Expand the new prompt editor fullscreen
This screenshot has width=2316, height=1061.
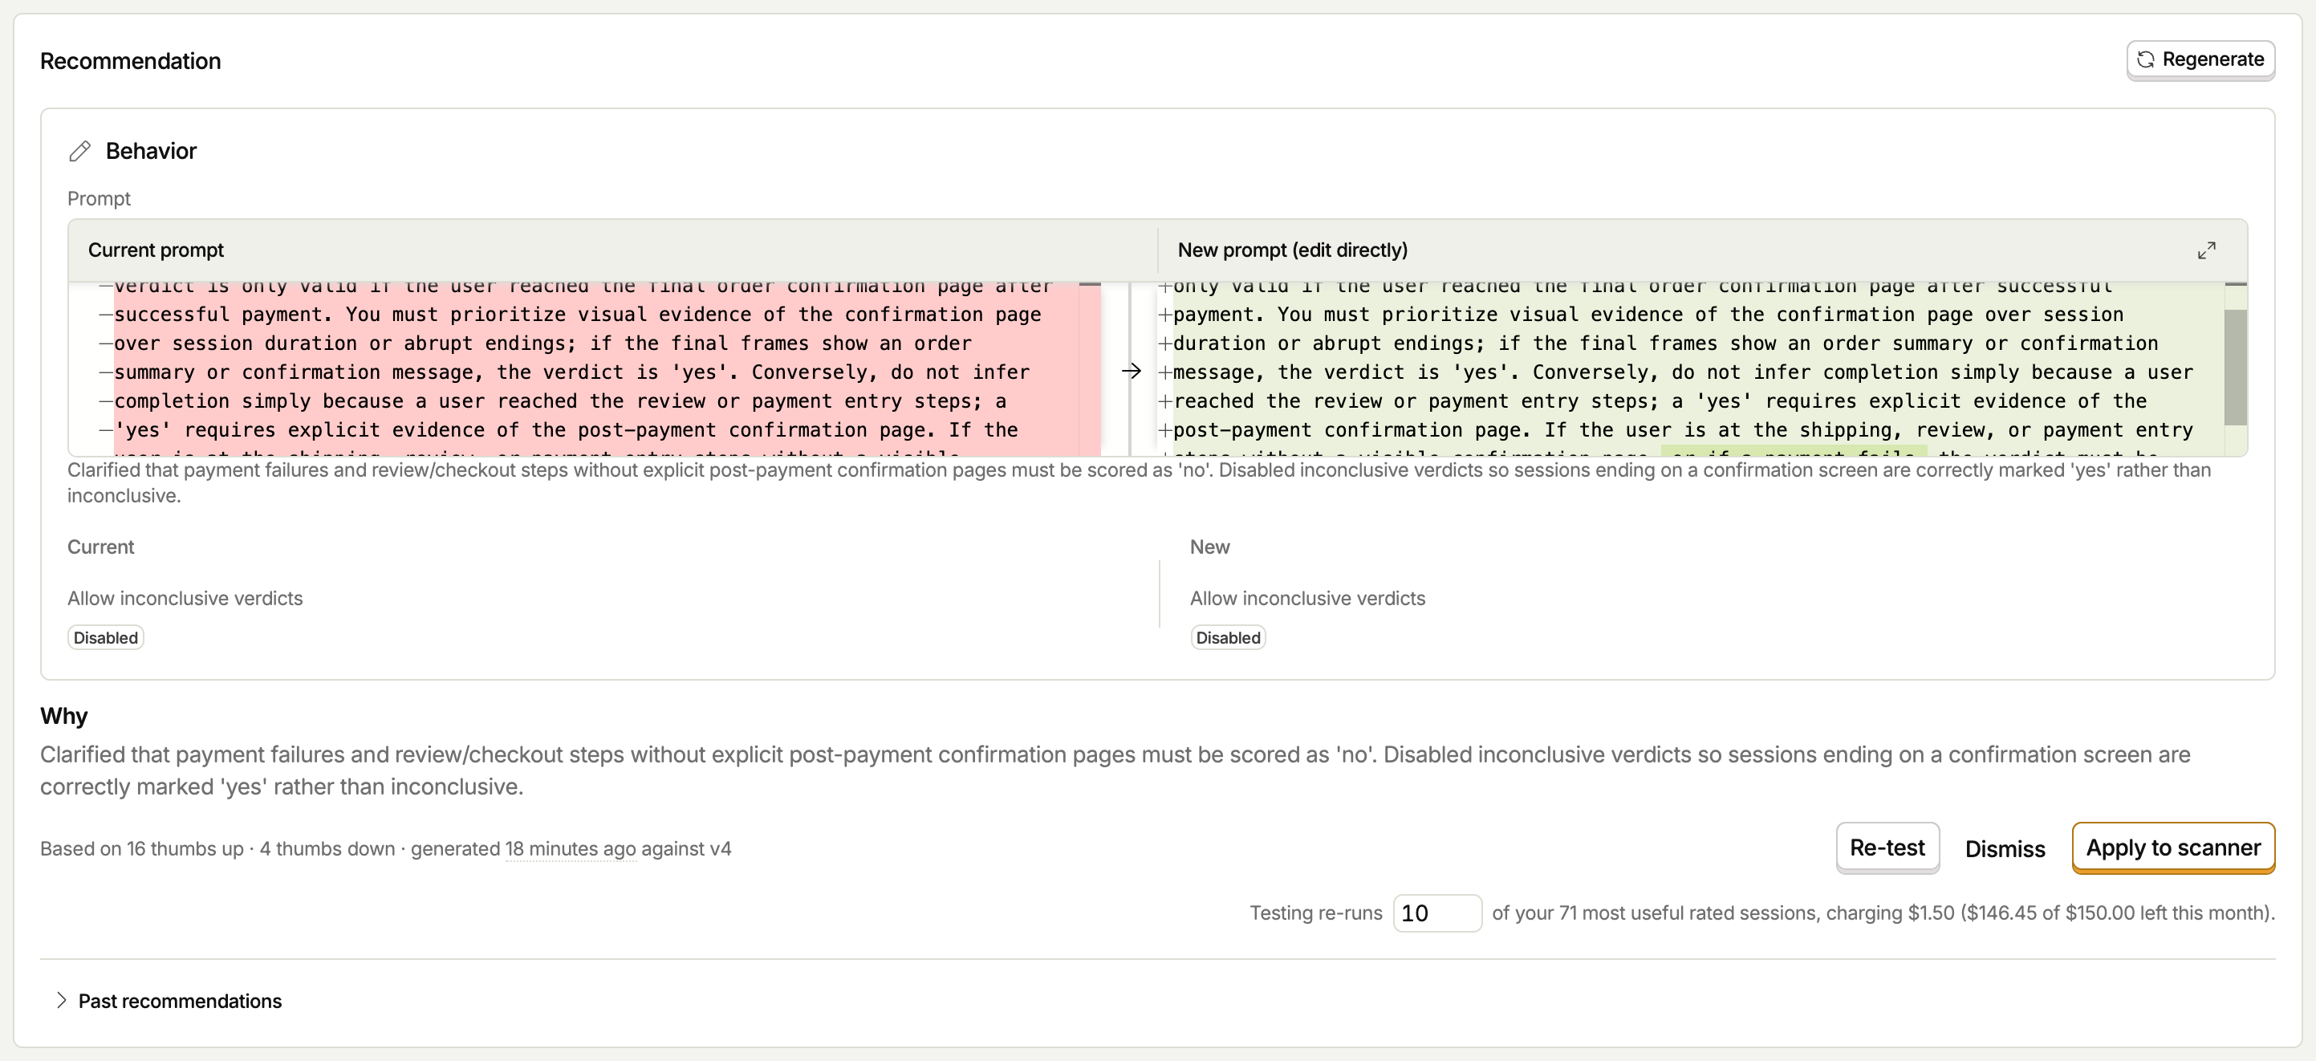point(2206,250)
